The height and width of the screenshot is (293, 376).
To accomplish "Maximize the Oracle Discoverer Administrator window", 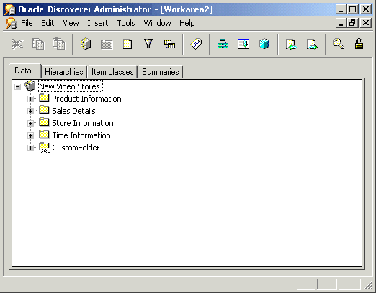I will coord(352,9).
